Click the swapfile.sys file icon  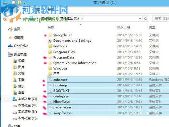point(50,113)
